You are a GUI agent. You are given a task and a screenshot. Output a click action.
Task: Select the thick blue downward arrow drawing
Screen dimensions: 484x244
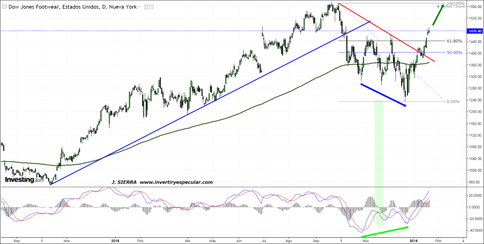pos(383,95)
